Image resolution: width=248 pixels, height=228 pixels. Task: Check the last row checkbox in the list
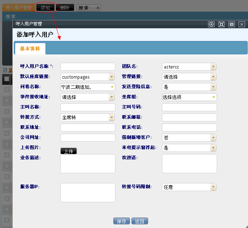[7, 220]
